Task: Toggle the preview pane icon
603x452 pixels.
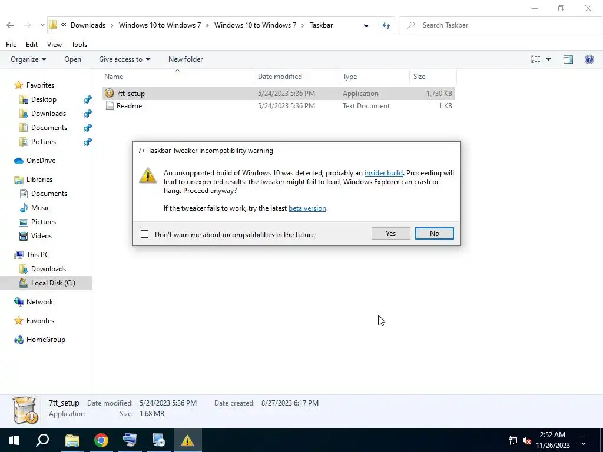Action: pos(568,59)
